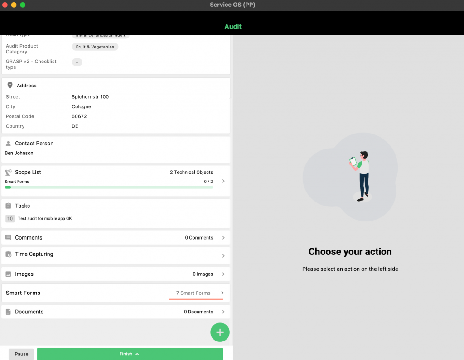Viewport: 464px width, 360px height.
Task: Click the Scope List robot arm icon
Action: (8, 173)
